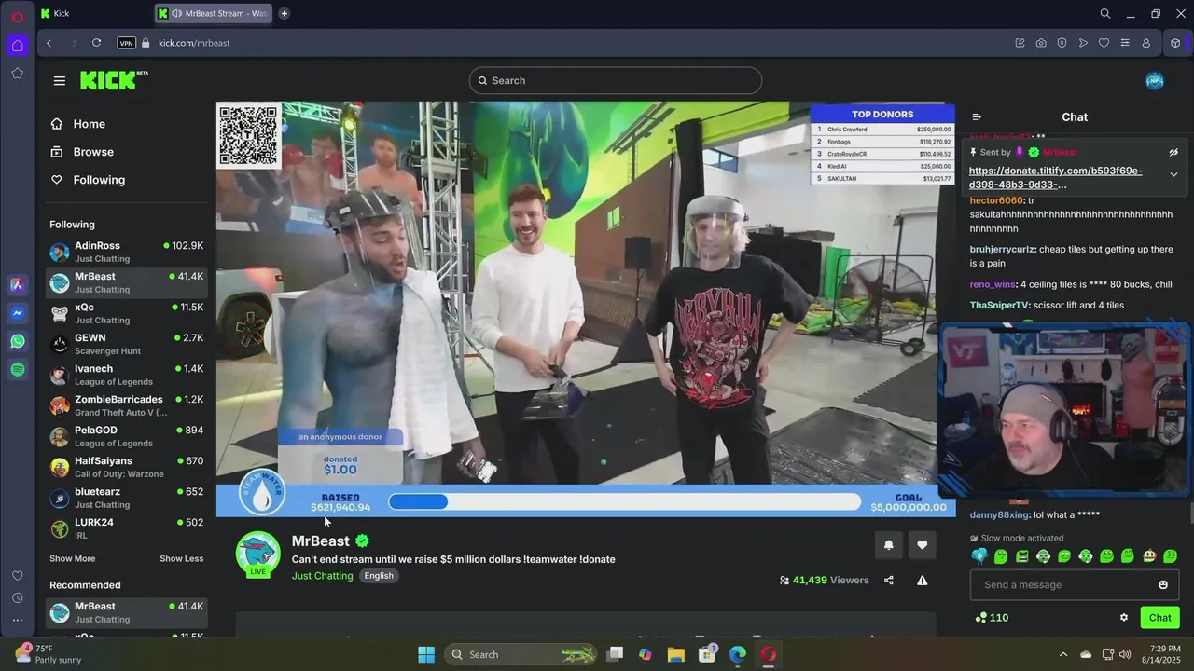Open Messenger in Opera sidebar
This screenshot has width=1194, height=671.
click(x=18, y=314)
